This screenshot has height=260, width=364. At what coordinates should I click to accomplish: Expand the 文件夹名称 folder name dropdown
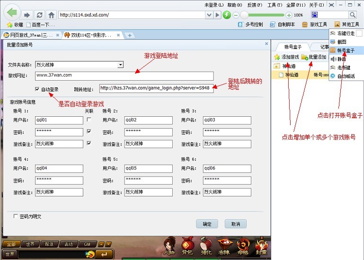120,65
